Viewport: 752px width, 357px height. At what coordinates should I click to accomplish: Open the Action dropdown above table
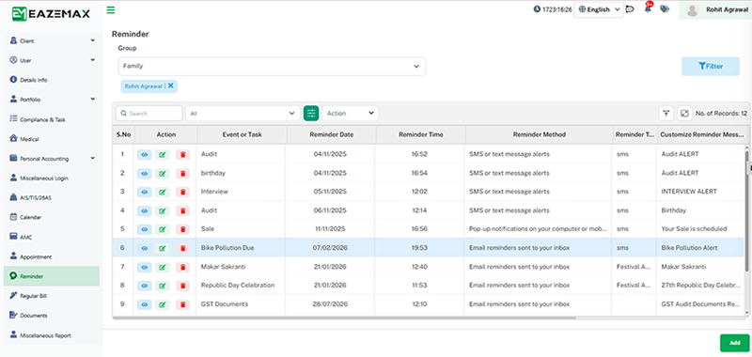pos(350,114)
